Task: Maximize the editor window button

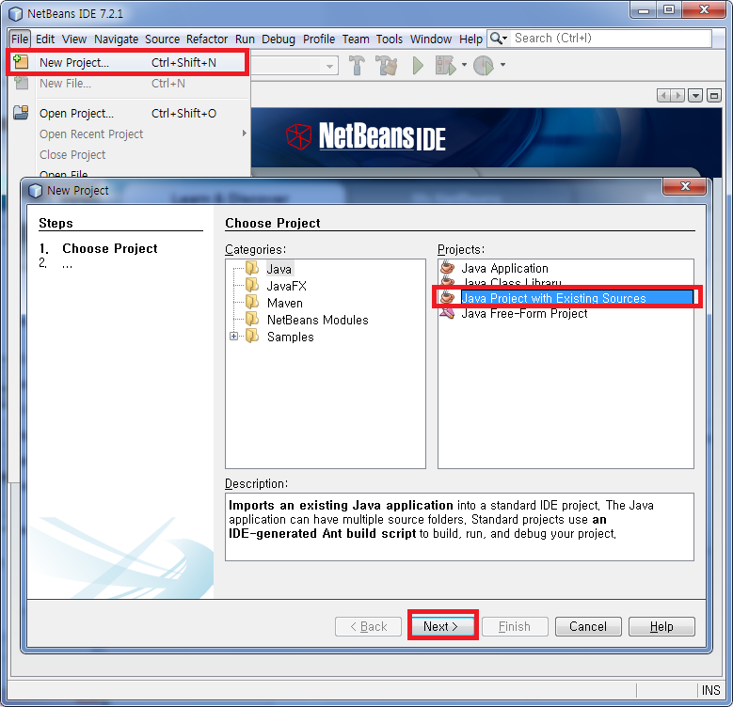Action: point(713,96)
